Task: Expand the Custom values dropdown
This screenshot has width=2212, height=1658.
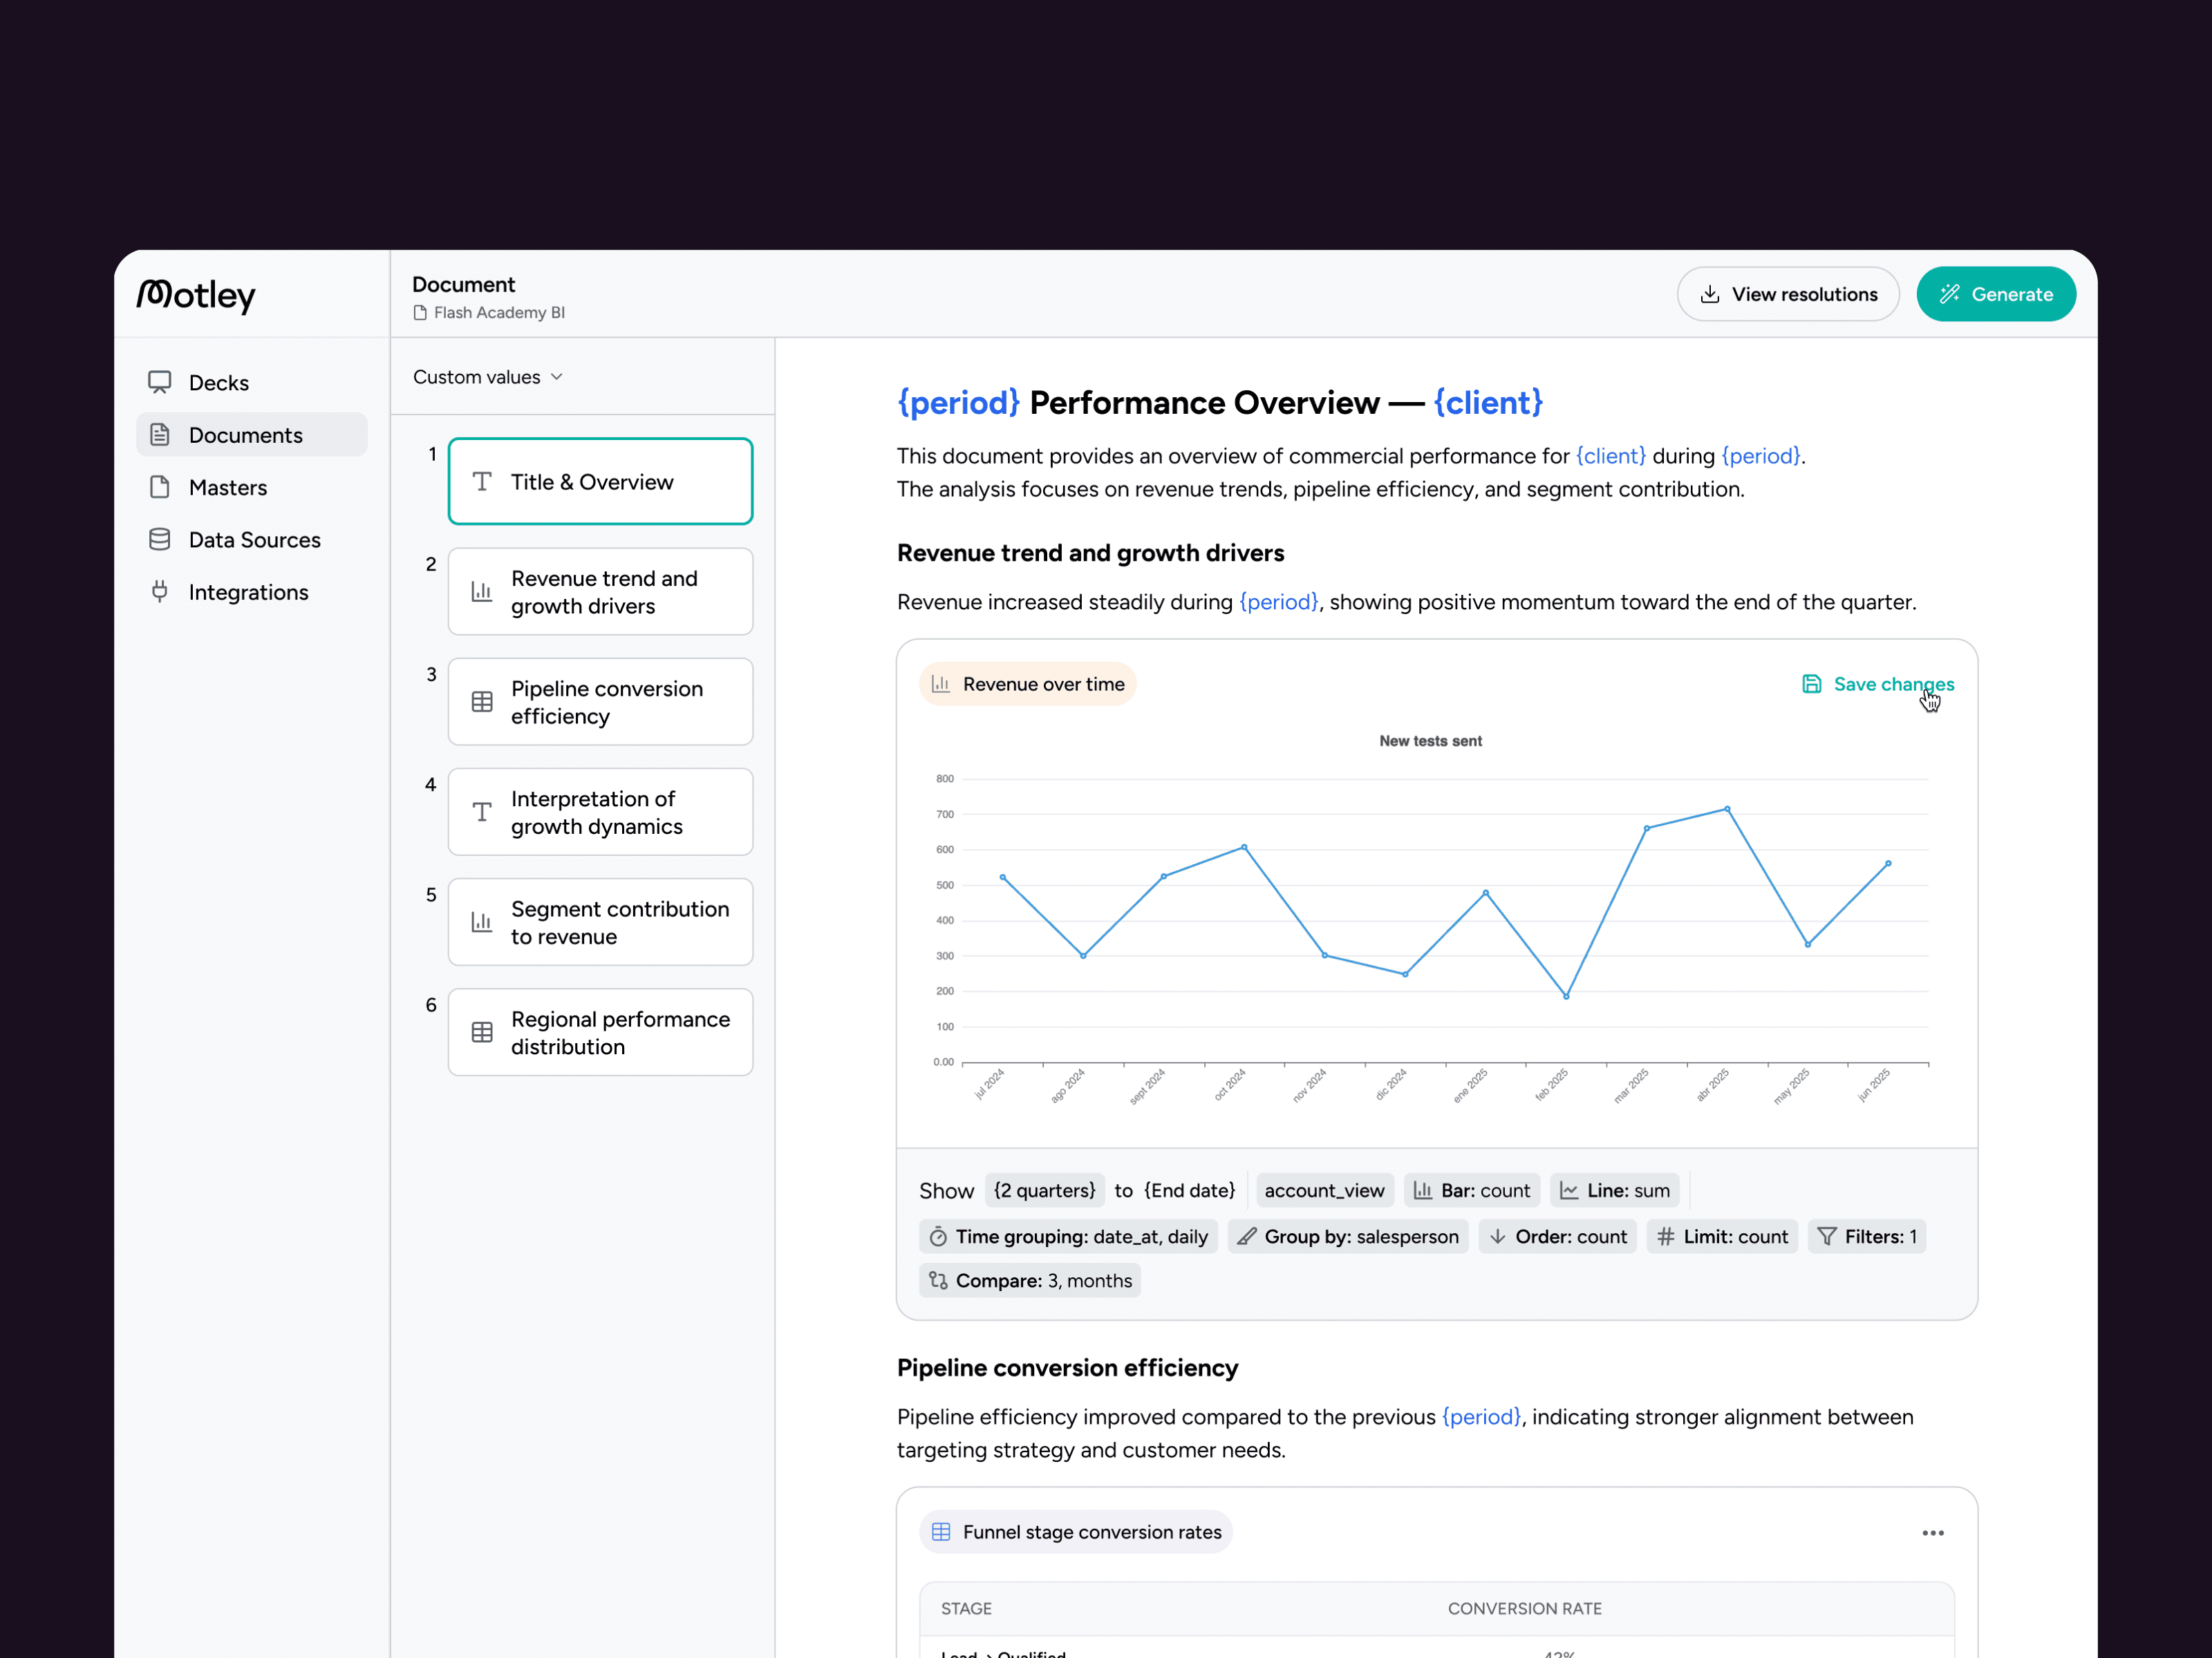Action: (488, 377)
